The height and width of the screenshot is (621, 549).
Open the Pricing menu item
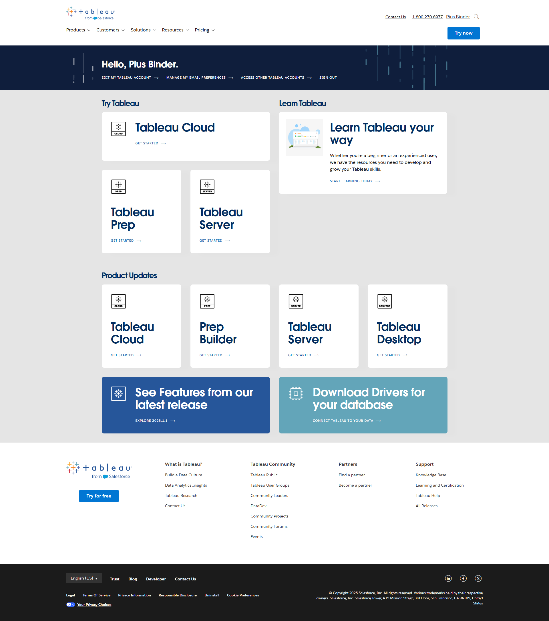coord(204,30)
